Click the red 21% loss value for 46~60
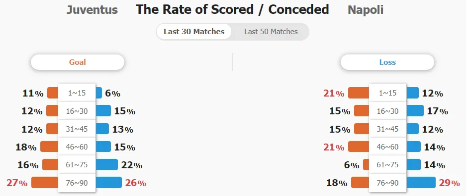 (x=334, y=147)
